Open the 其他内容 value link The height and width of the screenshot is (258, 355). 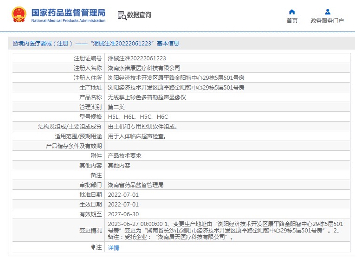pos(119,166)
